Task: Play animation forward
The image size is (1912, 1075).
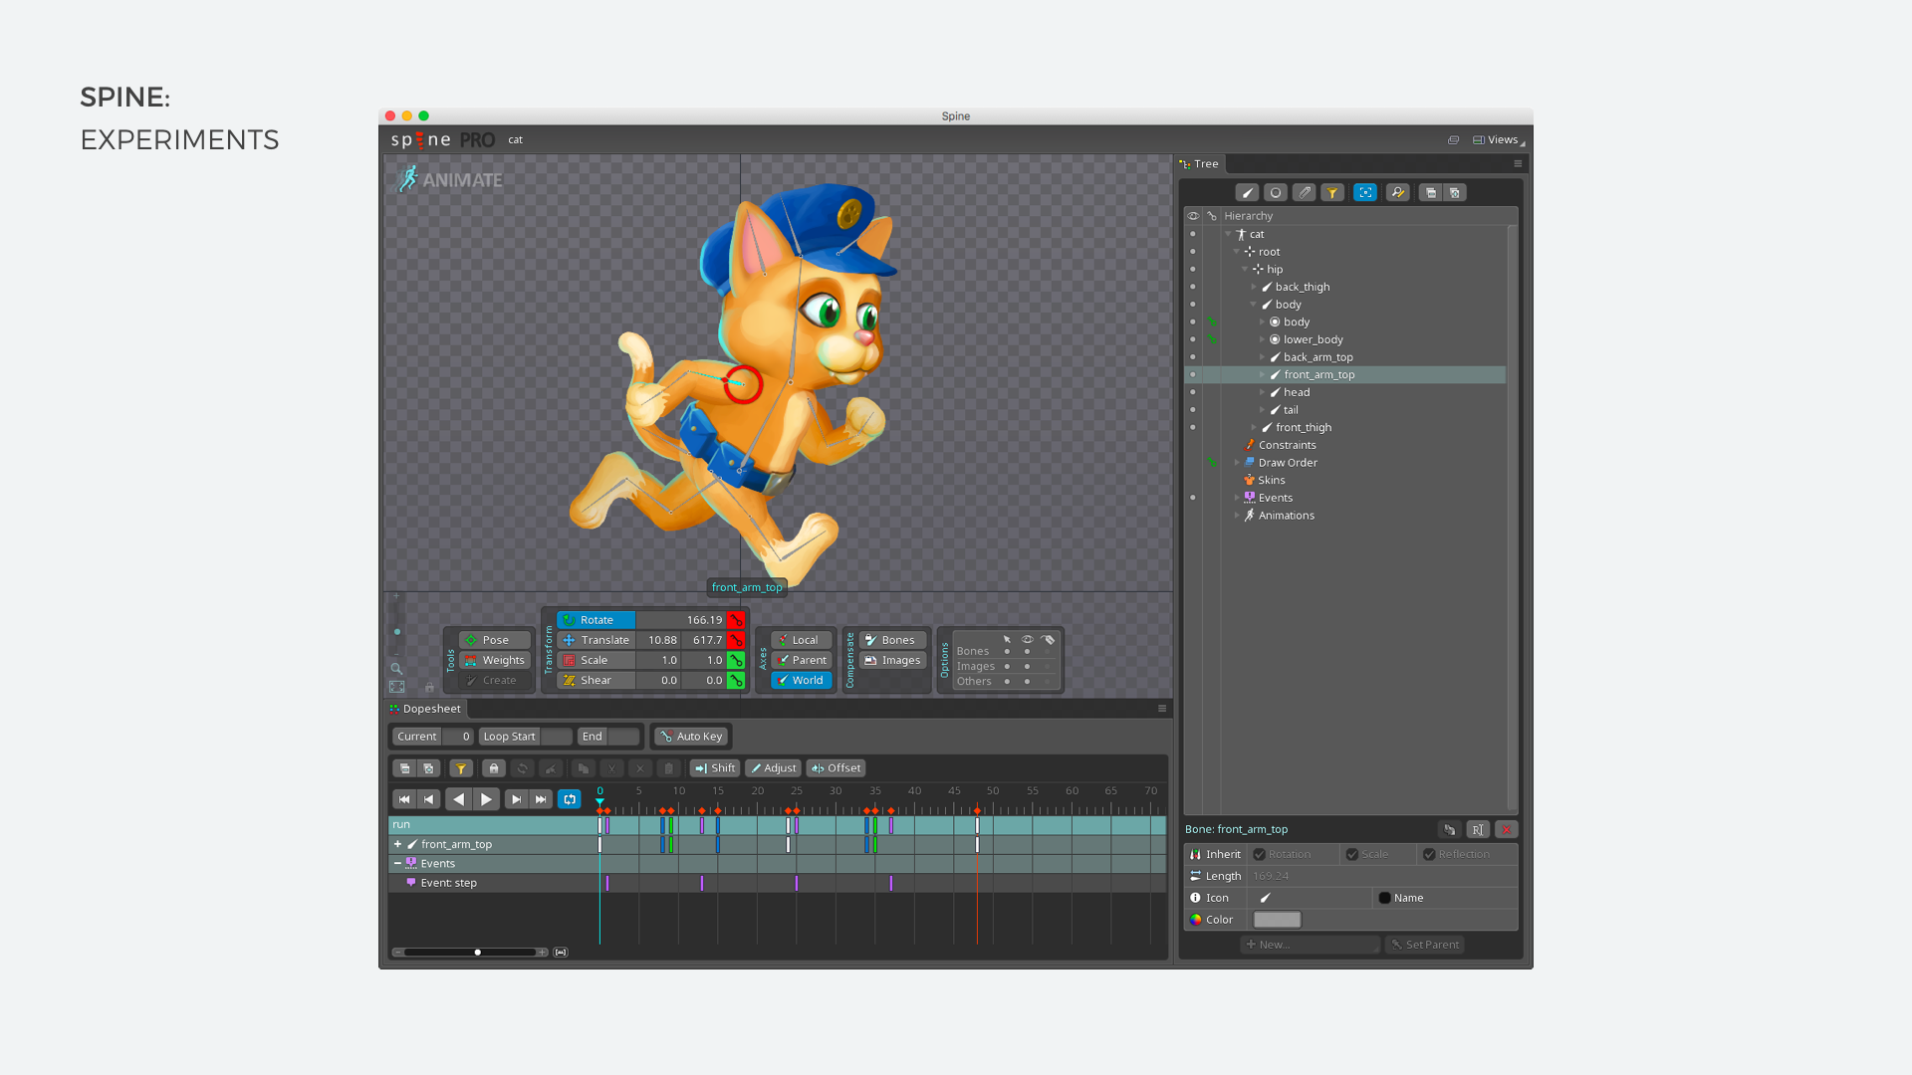Action: (x=486, y=799)
